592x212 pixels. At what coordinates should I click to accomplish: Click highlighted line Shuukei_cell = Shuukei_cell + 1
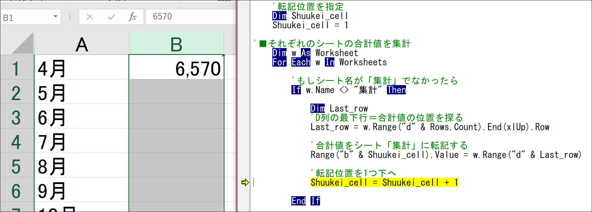385,182
